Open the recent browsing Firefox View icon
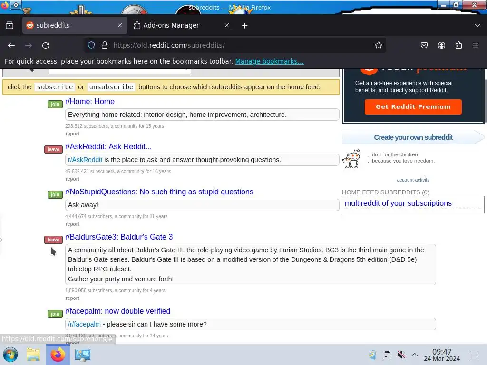The height and width of the screenshot is (365, 487). click(x=10, y=25)
